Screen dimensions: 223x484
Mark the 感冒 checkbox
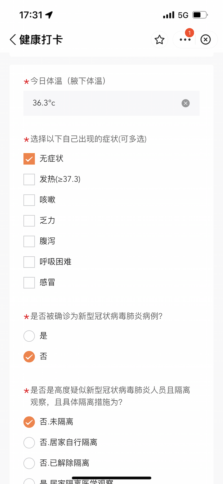click(x=29, y=283)
